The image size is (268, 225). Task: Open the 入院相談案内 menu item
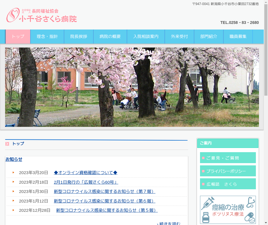tap(146, 37)
